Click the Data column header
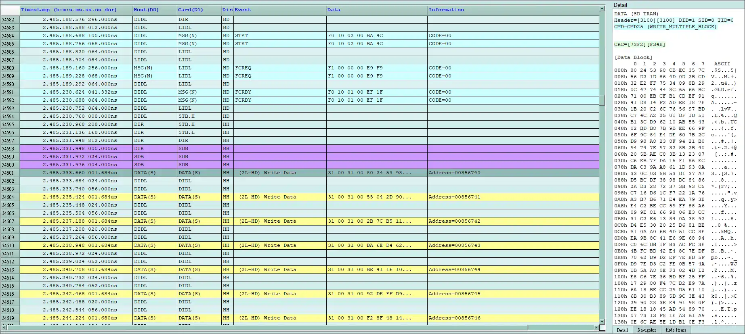 (x=334, y=10)
